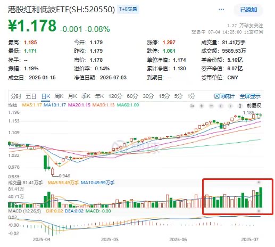This screenshot has height=247, width=275.
Task: Open the 前复权 adjustment dropdown
Action: 254,105
